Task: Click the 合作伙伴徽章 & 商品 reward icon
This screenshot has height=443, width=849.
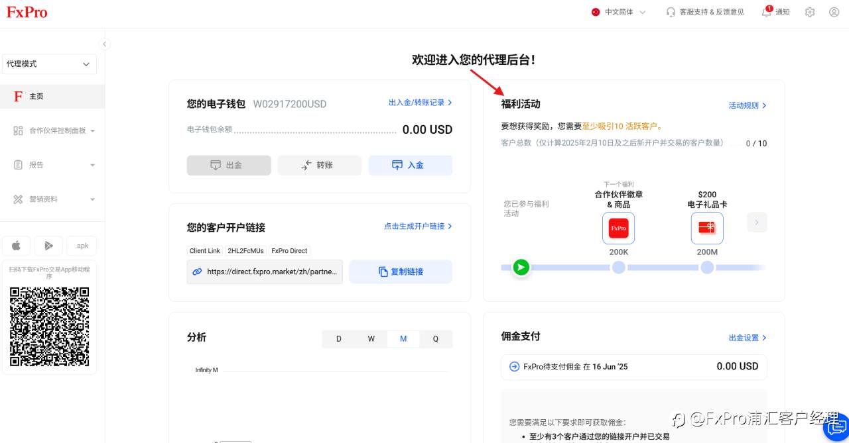Action: [x=618, y=228]
